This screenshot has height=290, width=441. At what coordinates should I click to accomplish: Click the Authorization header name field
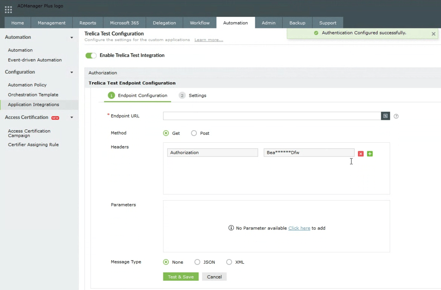point(213,152)
